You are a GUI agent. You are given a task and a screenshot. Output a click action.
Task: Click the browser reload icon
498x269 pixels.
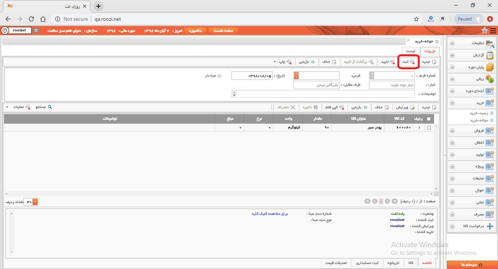pos(31,19)
